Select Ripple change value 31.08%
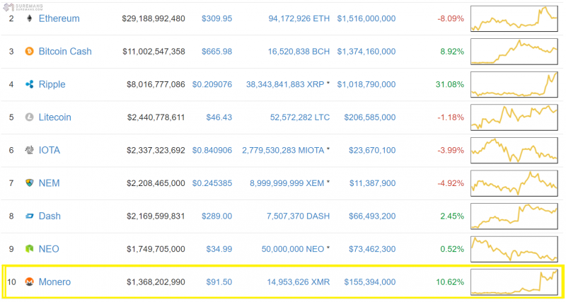566x302 pixels. [x=450, y=84]
